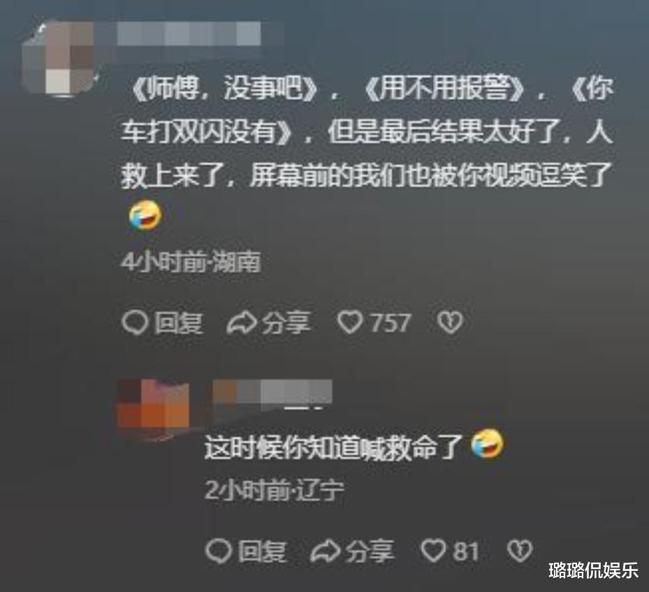Open the top commenter's blurred username
Viewport: 649px width, 592px height.
[189, 34]
